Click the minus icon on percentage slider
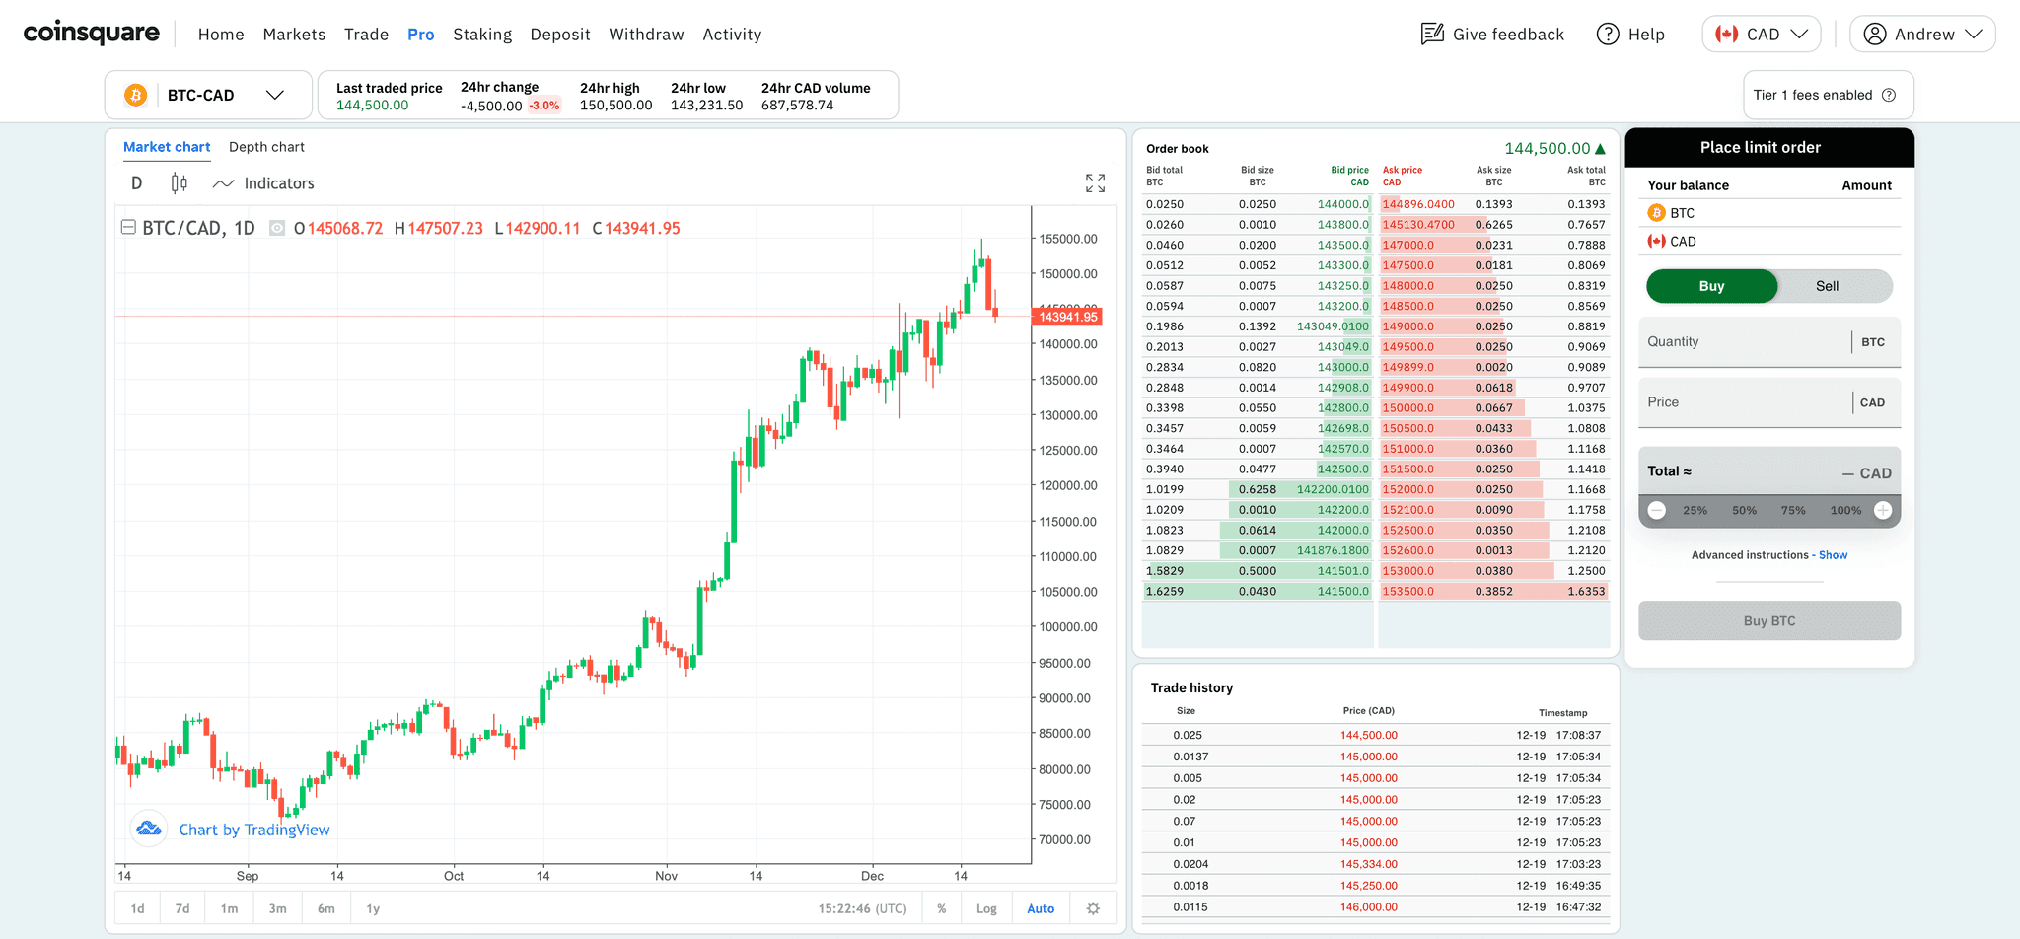Screen dimensions: 2020x939 [x=1657, y=510]
